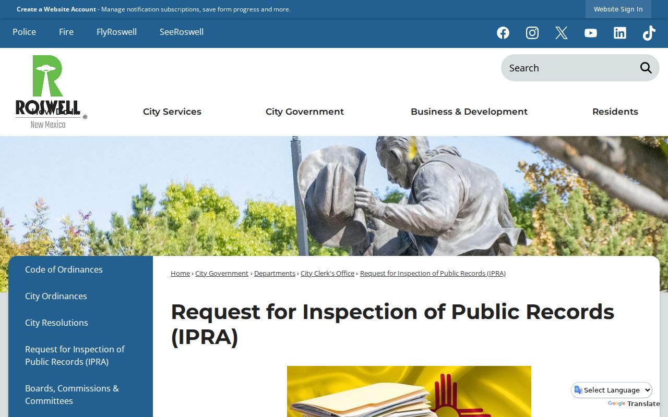Click the City Government breadcrumb link
Screen dimensions: 668x417
pyautogui.click(x=222, y=273)
